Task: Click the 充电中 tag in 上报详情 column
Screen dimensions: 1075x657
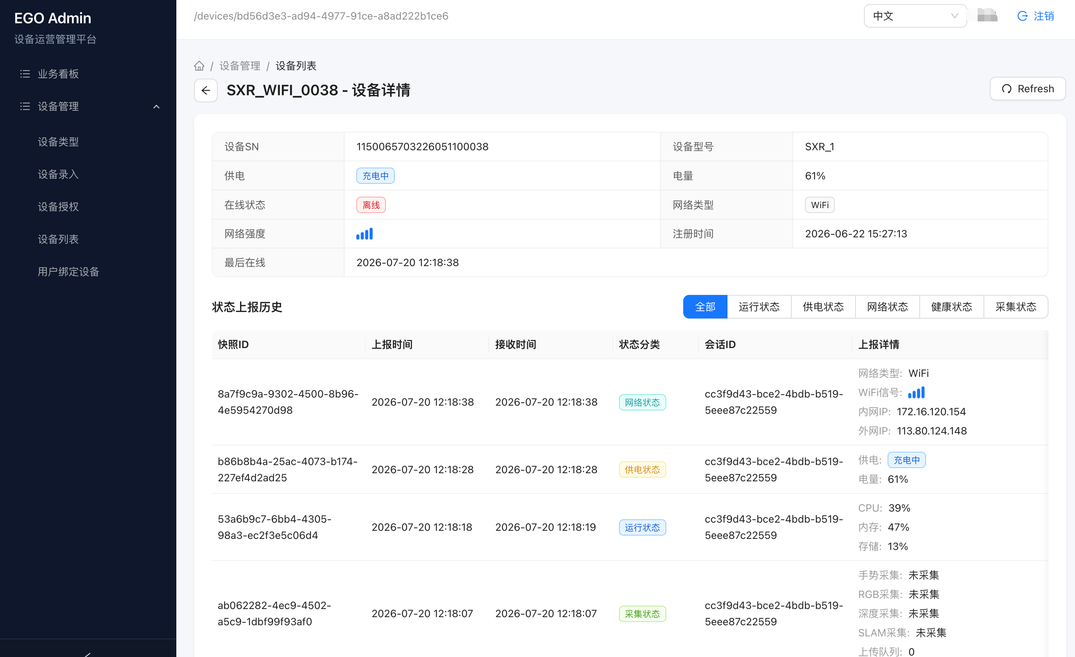Action: pyautogui.click(x=907, y=460)
